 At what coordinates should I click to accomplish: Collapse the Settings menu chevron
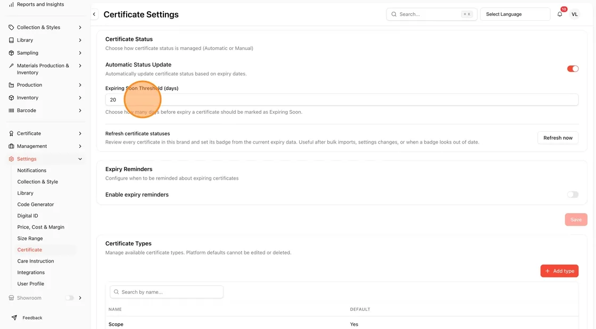(x=80, y=159)
